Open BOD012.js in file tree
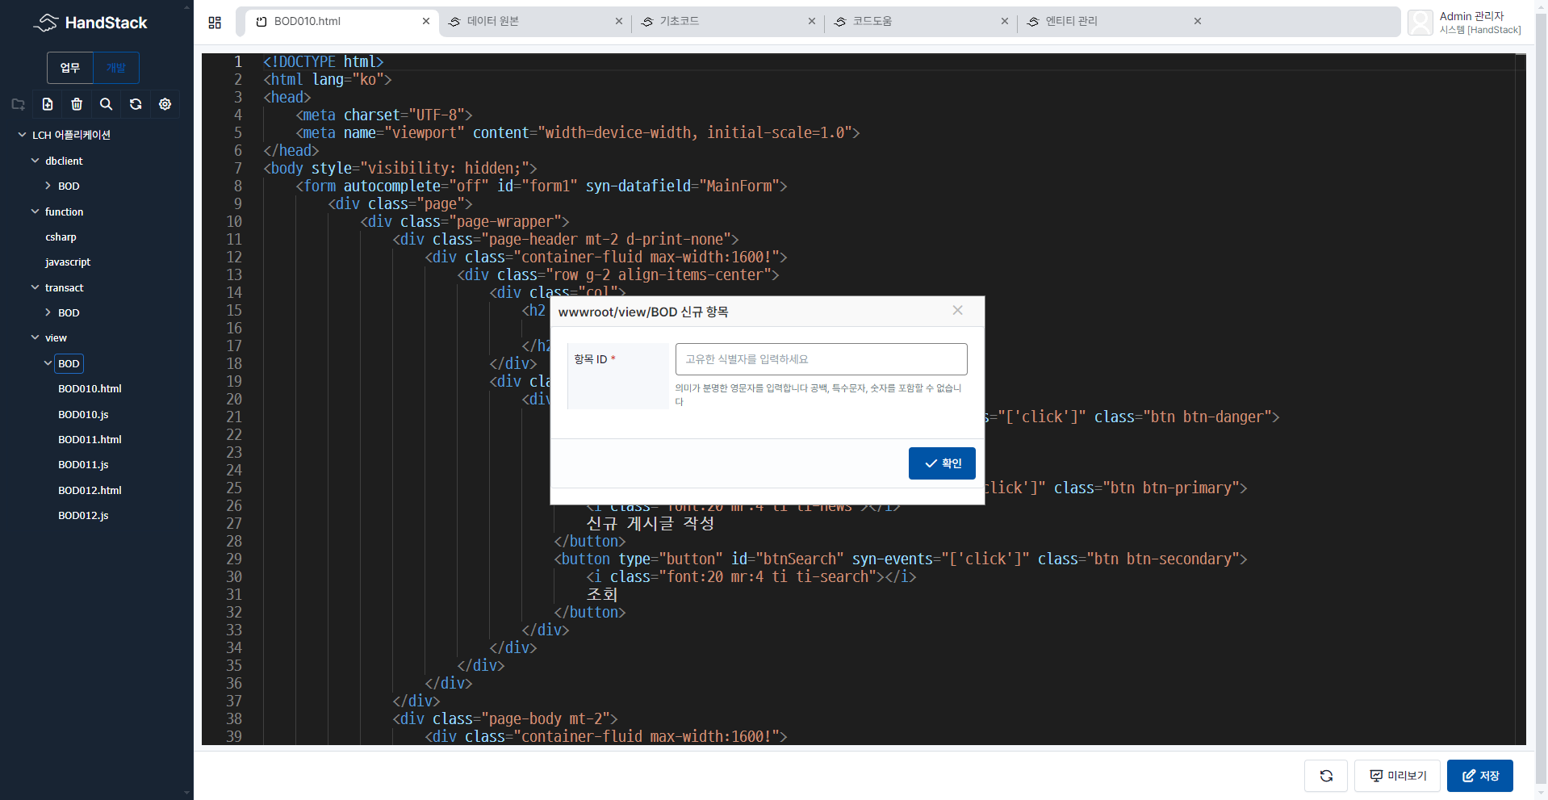 click(83, 515)
